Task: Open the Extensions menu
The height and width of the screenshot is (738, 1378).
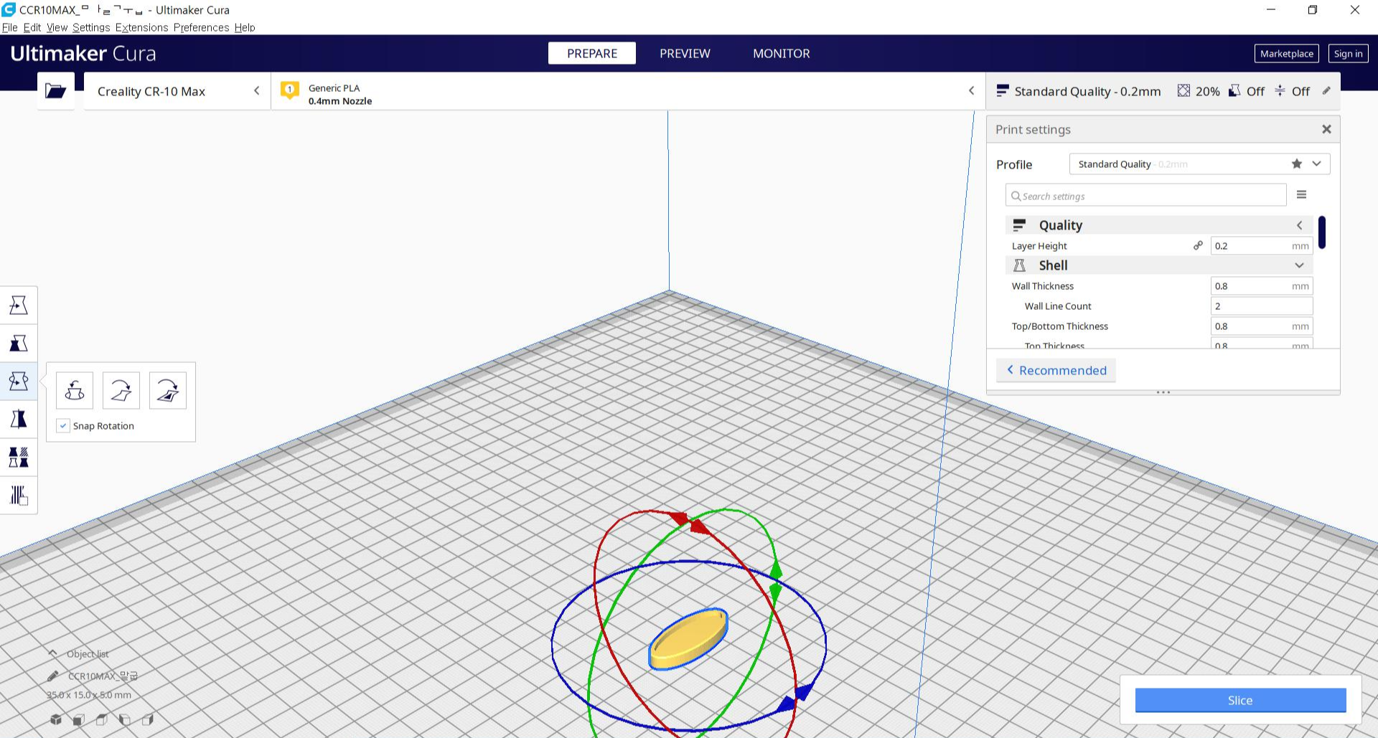Action: pos(141,27)
